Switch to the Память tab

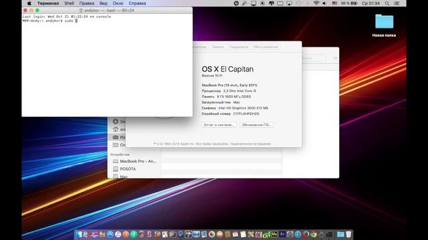pyautogui.click(x=217, y=47)
